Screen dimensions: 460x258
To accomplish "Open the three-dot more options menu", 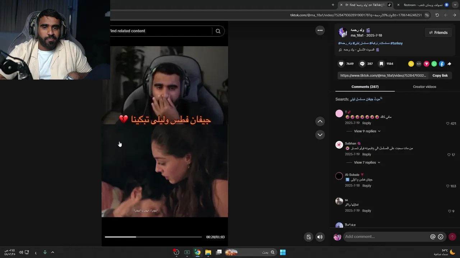I will [x=320, y=30].
